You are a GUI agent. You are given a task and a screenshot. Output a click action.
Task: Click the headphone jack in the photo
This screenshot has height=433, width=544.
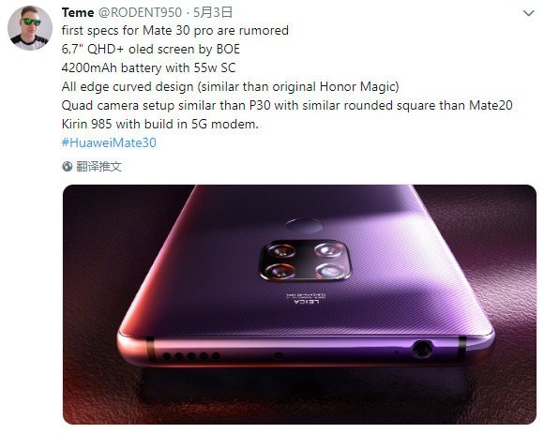tap(422, 349)
